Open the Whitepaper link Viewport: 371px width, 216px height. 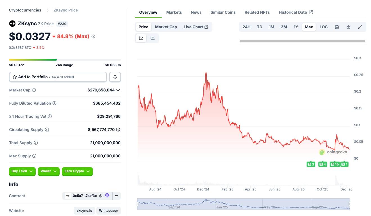point(108,211)
